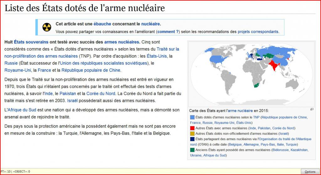This screenshot has height=175, width=321.
Task: Click the yellow Israël legend swatch
Action: point(192,134)
